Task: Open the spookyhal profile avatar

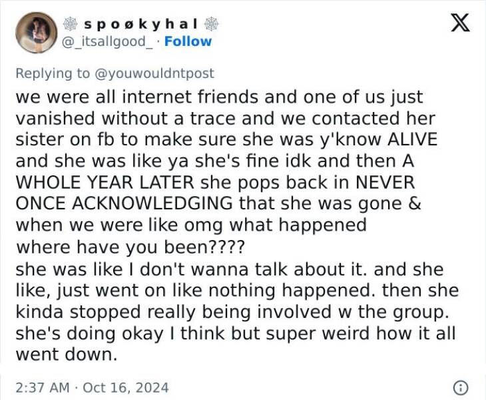Action: [x=36, y=33]
